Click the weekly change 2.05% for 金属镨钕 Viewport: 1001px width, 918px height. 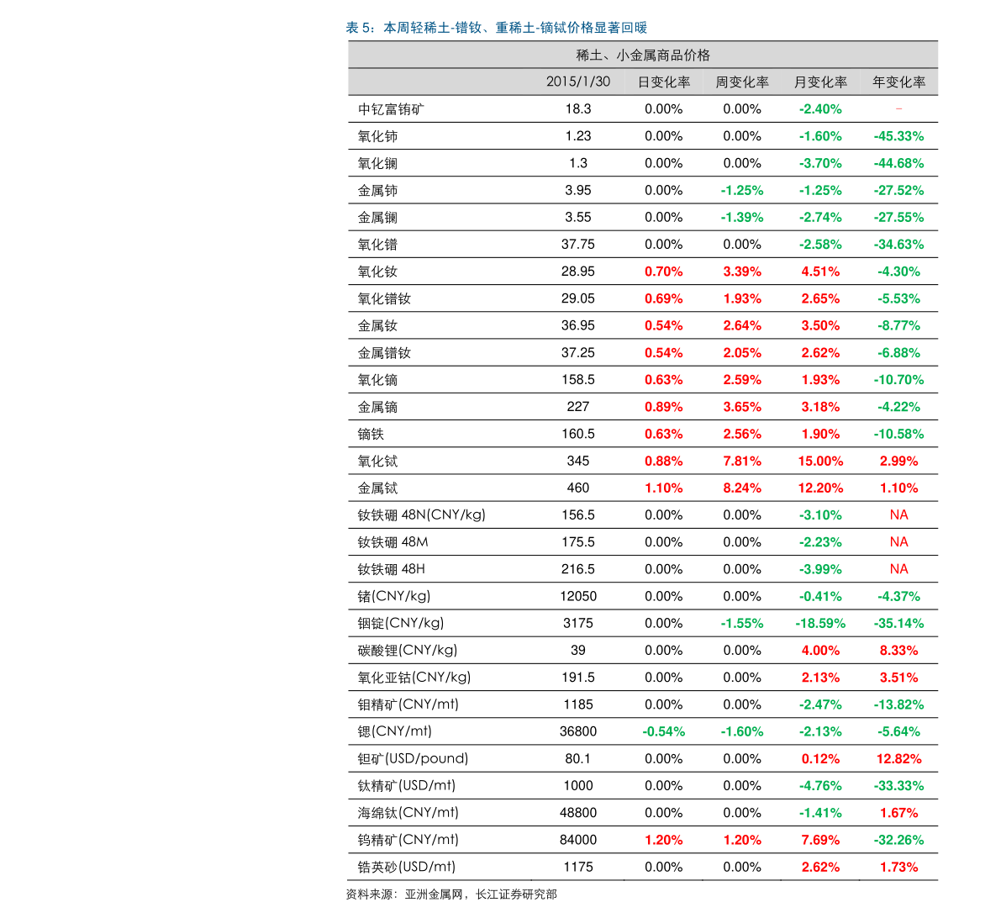(x=742, y=352)
